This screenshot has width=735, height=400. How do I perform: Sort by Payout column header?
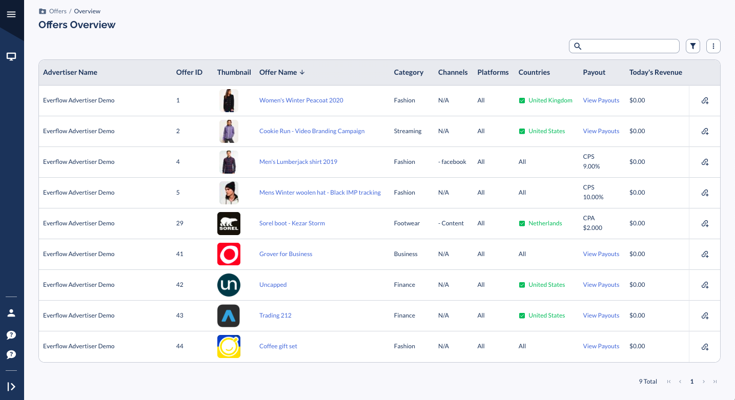[594, 72]
